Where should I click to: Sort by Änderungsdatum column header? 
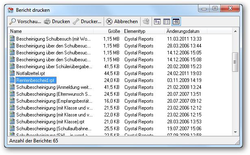coord(186,31)
